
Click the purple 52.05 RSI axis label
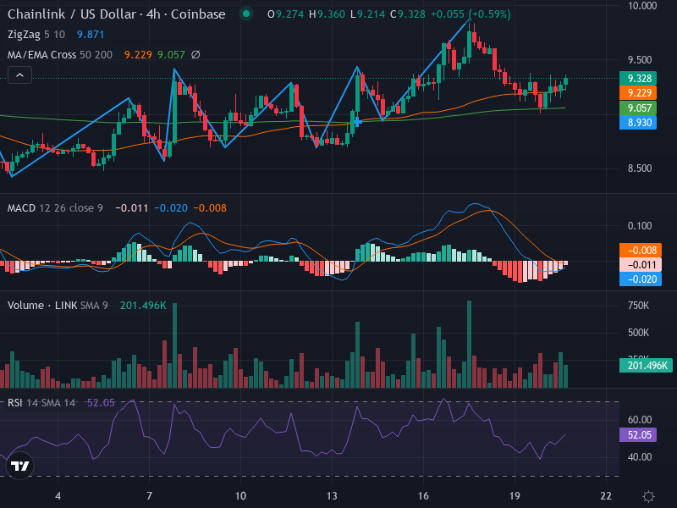638,434
